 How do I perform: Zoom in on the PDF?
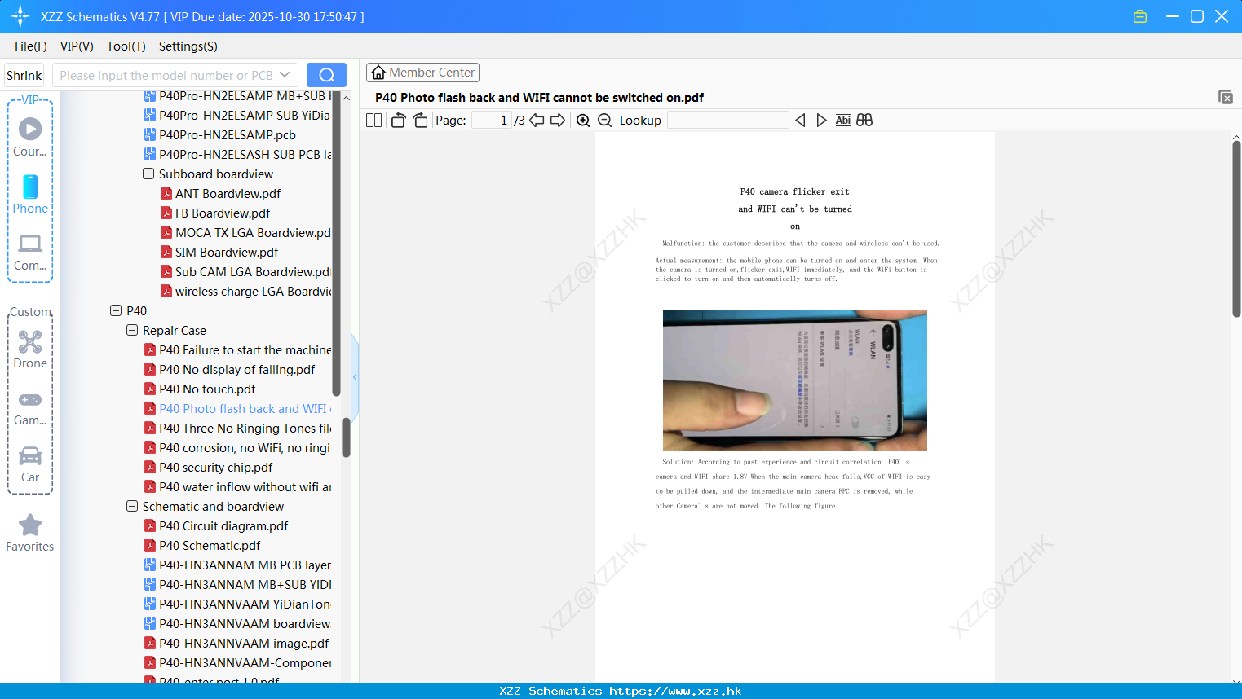583,121
